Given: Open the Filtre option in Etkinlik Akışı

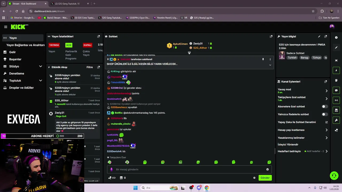Looking at the screenshot, I should 90,67.
